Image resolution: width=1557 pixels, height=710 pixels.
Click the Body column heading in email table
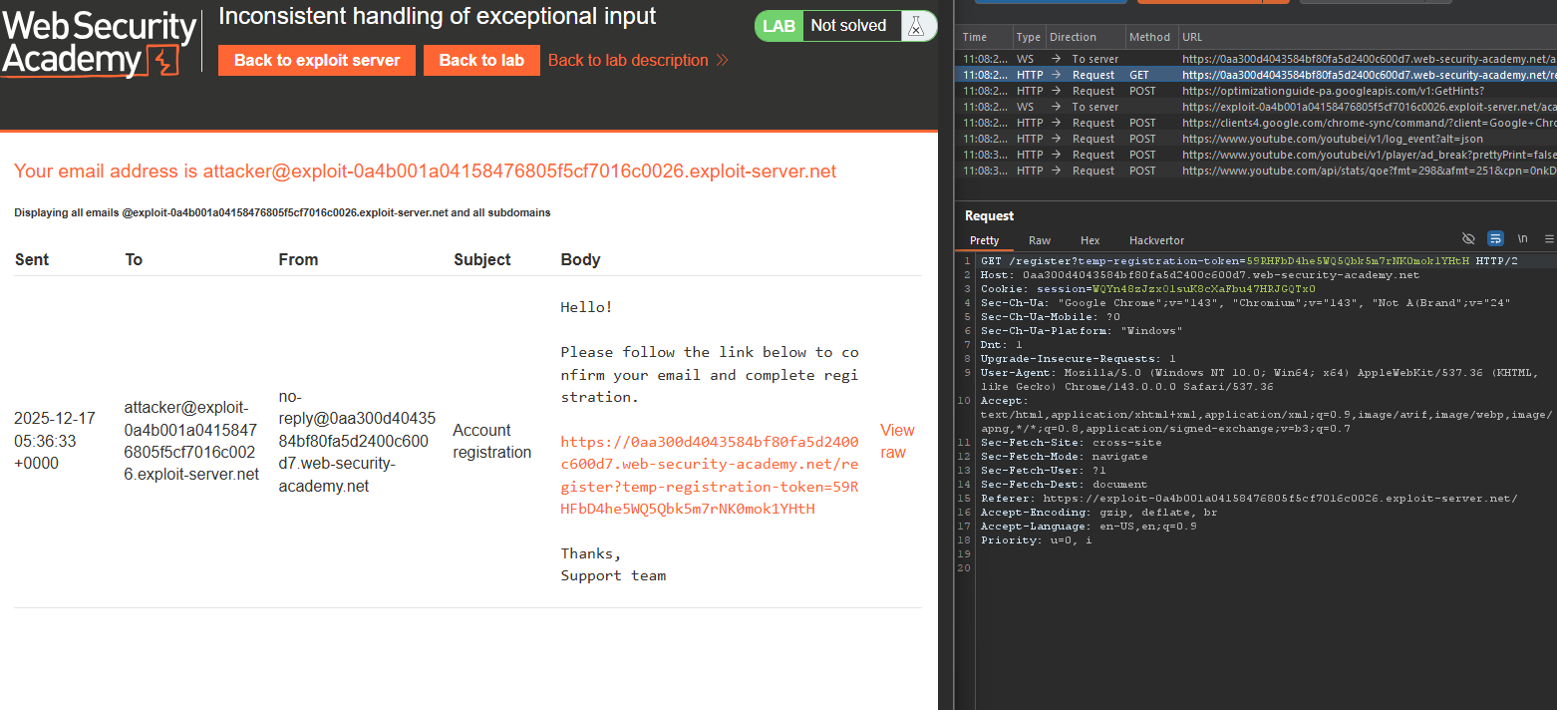[580, 259]
